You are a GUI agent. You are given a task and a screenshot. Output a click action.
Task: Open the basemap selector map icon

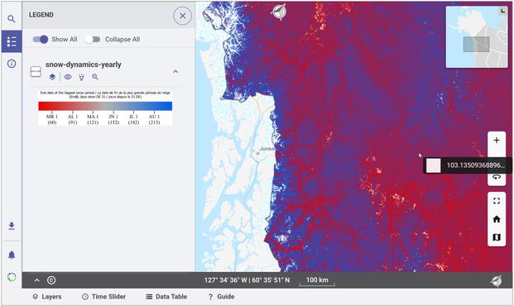tap(497, 237)
